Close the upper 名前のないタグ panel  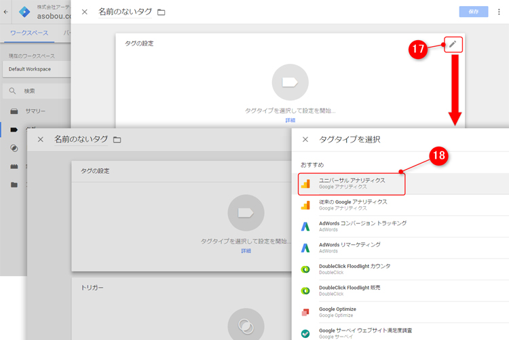click(84, 12)
